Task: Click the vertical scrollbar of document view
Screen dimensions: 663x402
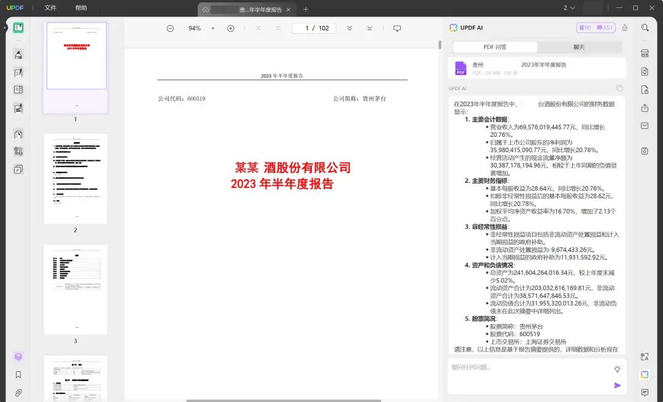Action: (x=440, y=44)
